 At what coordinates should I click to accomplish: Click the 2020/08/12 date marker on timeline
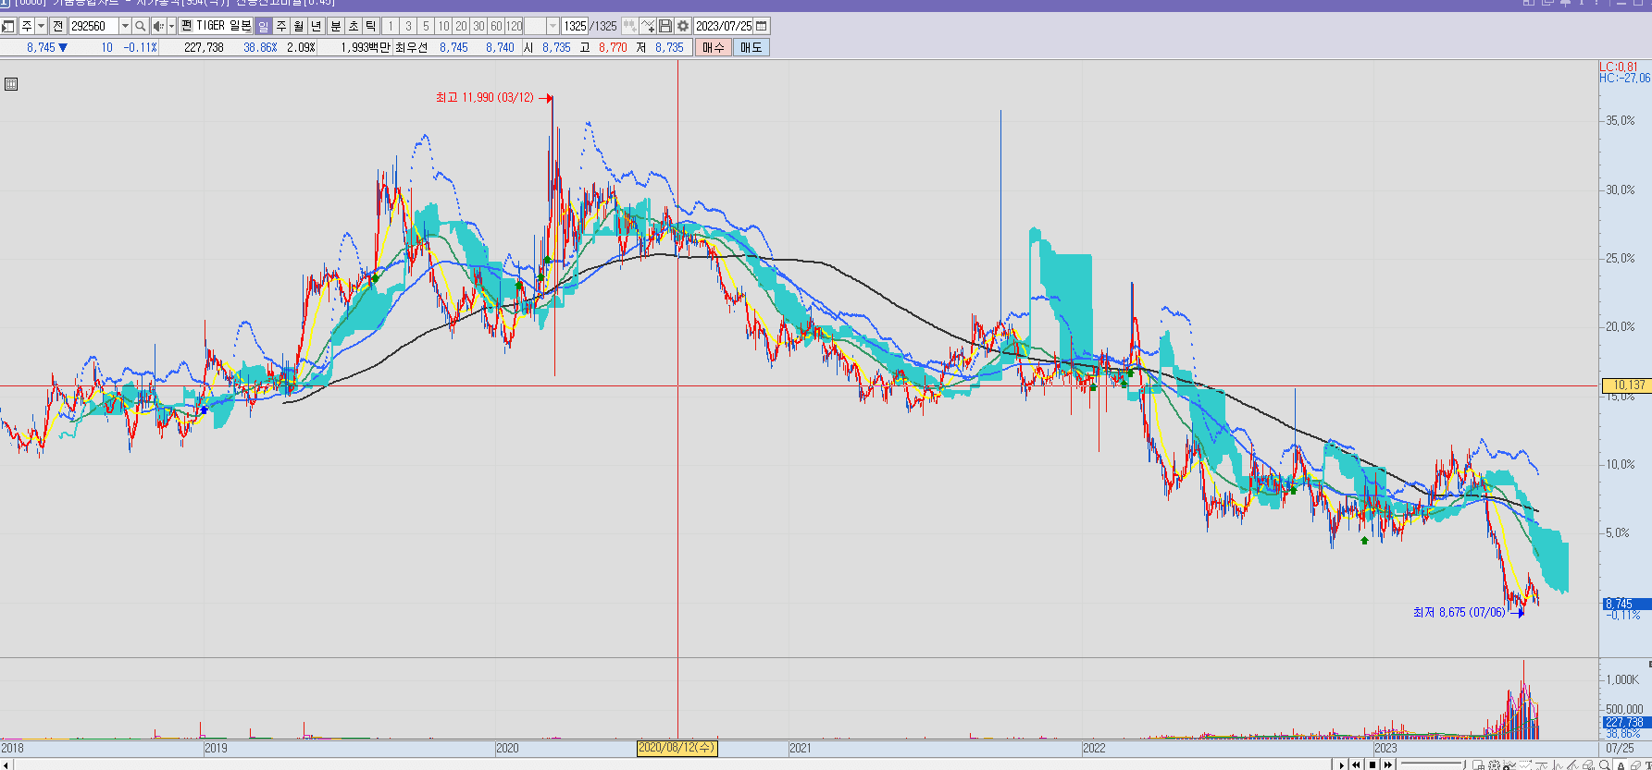click(x=677, y=748)
